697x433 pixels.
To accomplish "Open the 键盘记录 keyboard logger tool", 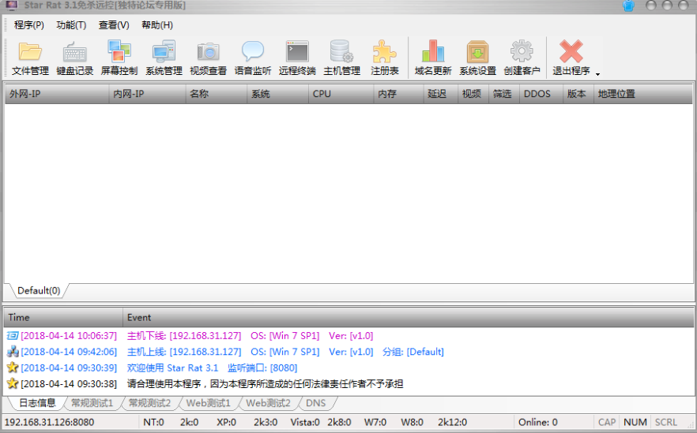I will coord(74,58).
